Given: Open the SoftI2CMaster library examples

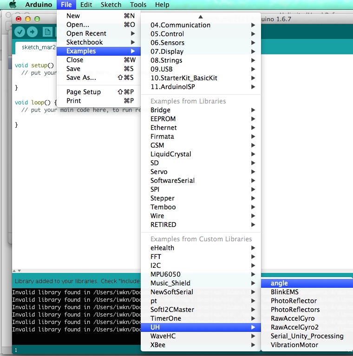Looking at the screenshot, I should 201,310.
